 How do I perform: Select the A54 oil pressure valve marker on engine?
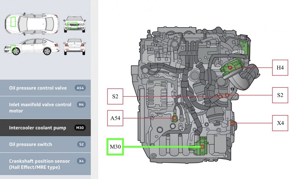(174, 118)
